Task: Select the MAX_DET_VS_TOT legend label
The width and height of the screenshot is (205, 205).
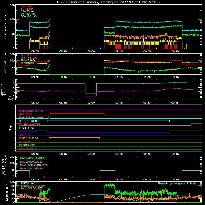Action: [x=32, y=188]
